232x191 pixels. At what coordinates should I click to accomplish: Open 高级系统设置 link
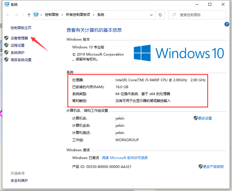coord(21,60)
